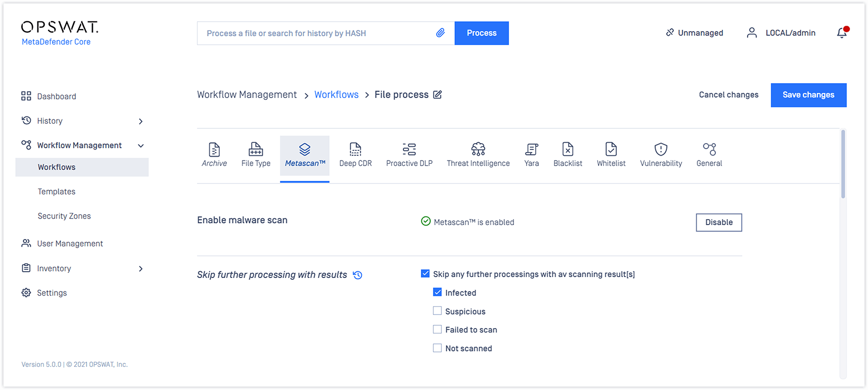868x390 pixels.
Task: Open Templates in the sidebar
Action: coord(57,192)
